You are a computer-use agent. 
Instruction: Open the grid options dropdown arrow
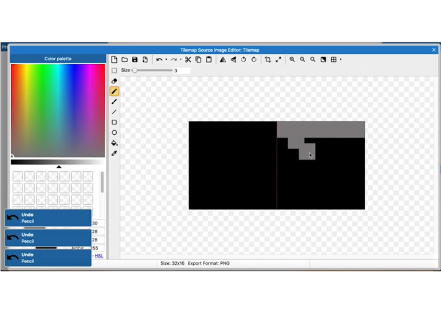pos(340,60)
